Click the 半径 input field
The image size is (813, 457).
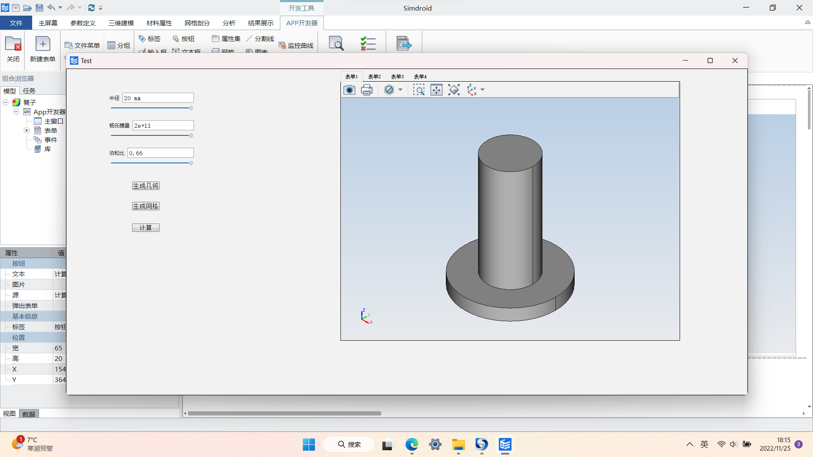click(158, 98)
